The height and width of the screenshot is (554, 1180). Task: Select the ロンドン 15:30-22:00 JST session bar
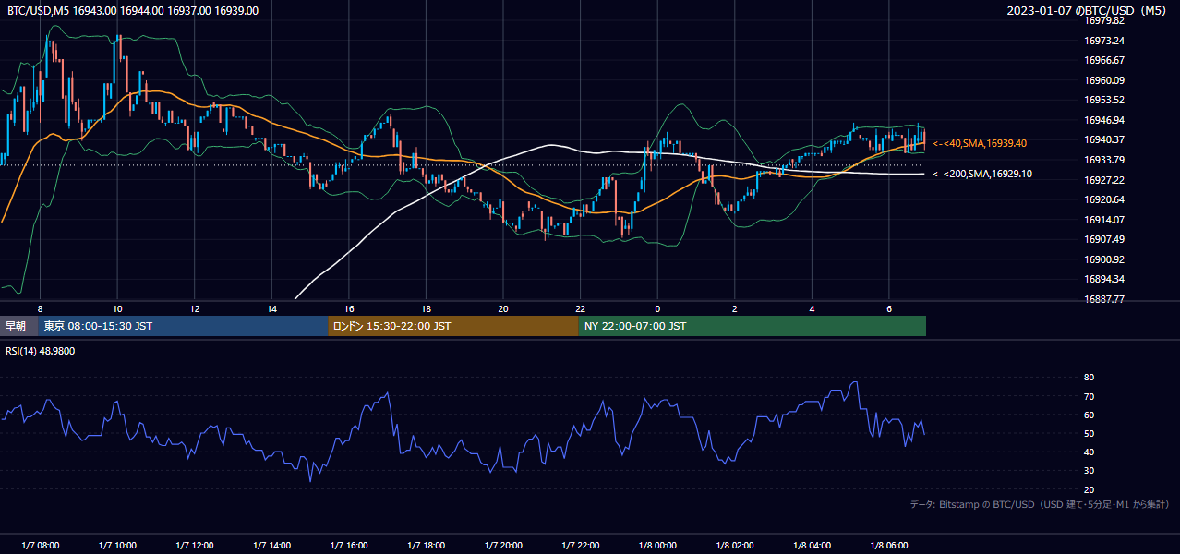[453, 326]
